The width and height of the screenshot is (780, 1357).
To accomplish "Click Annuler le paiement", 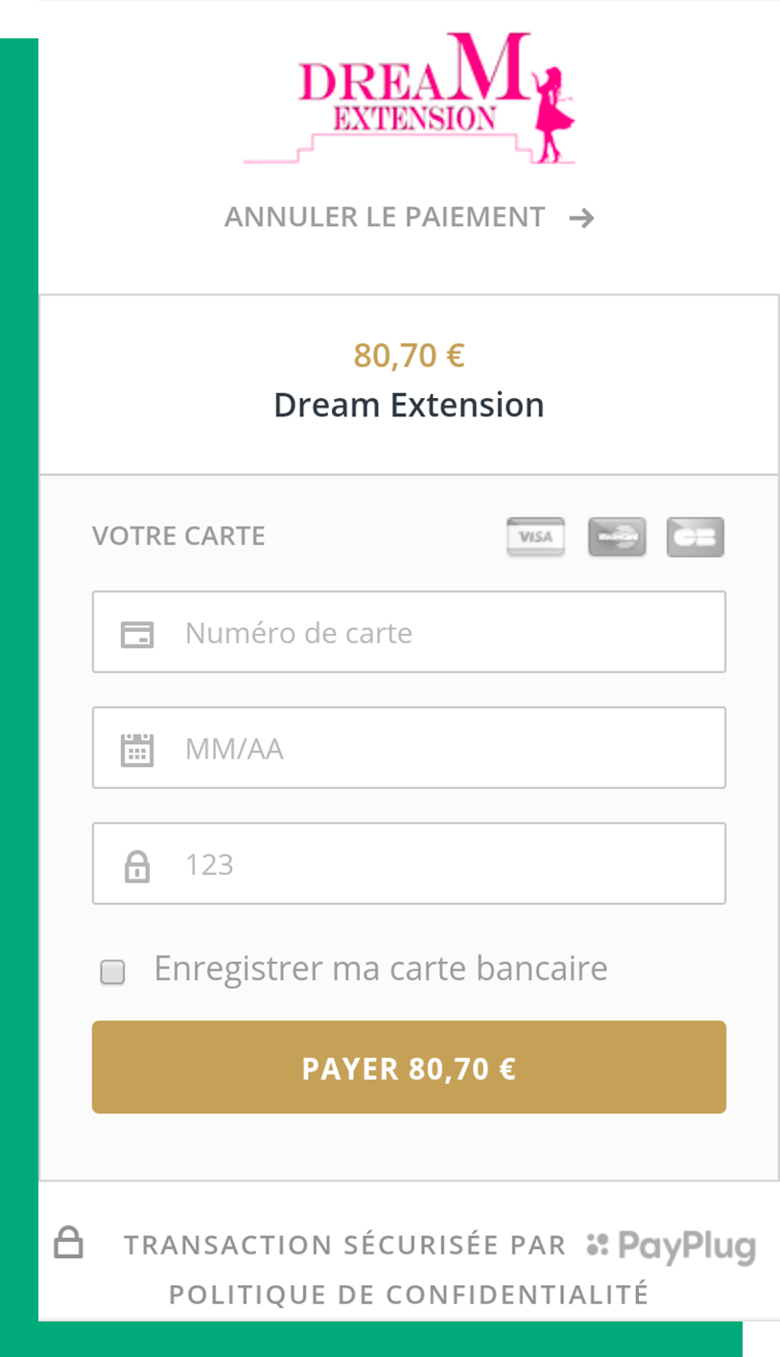I will point(385,217).
